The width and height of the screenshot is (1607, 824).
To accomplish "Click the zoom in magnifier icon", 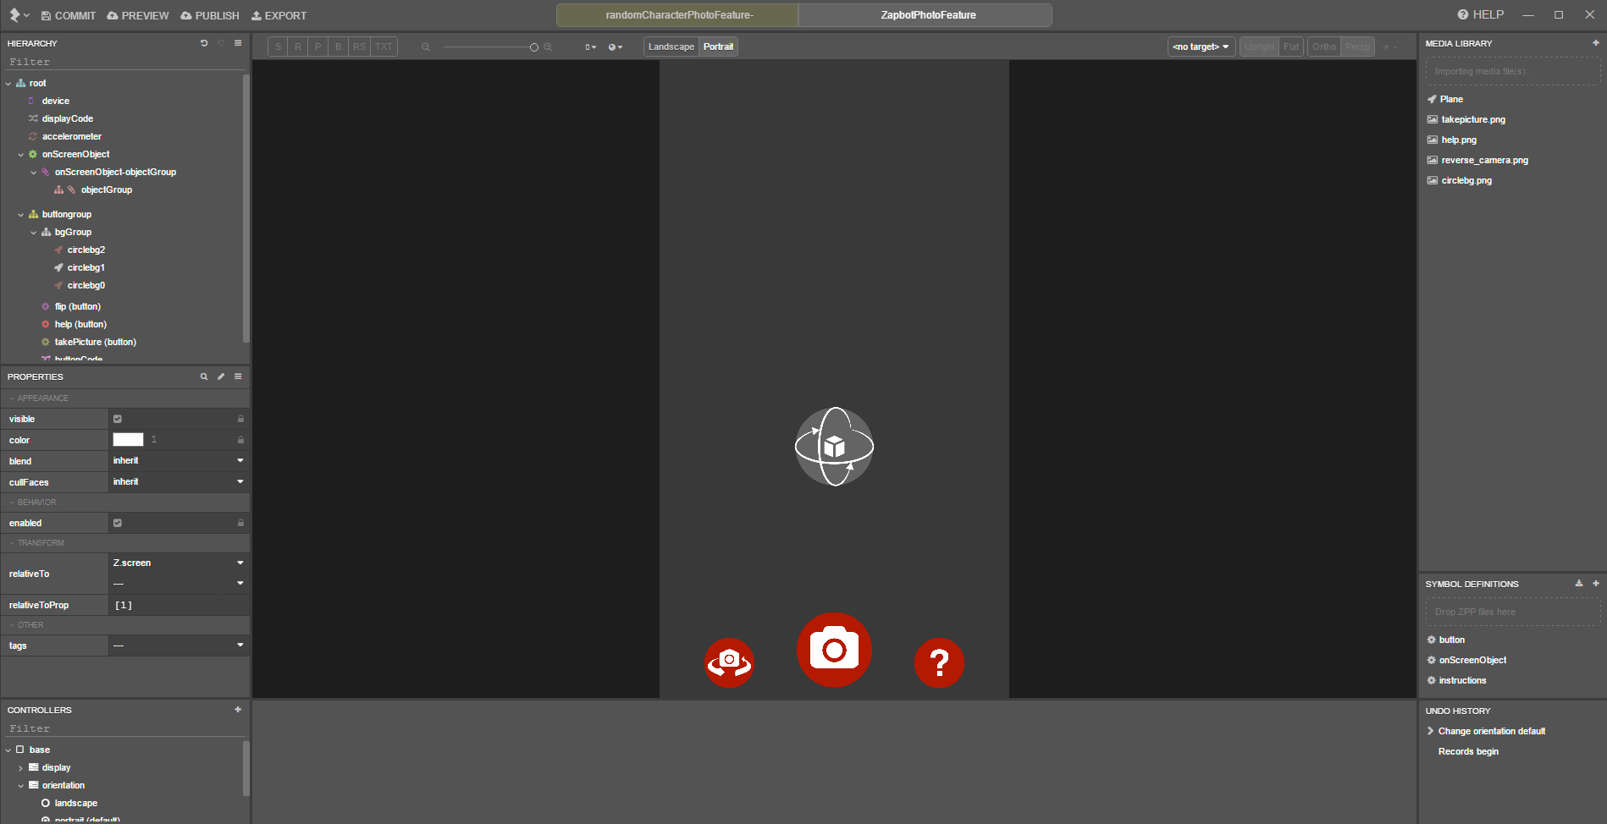I will click(x=548, y=47).
